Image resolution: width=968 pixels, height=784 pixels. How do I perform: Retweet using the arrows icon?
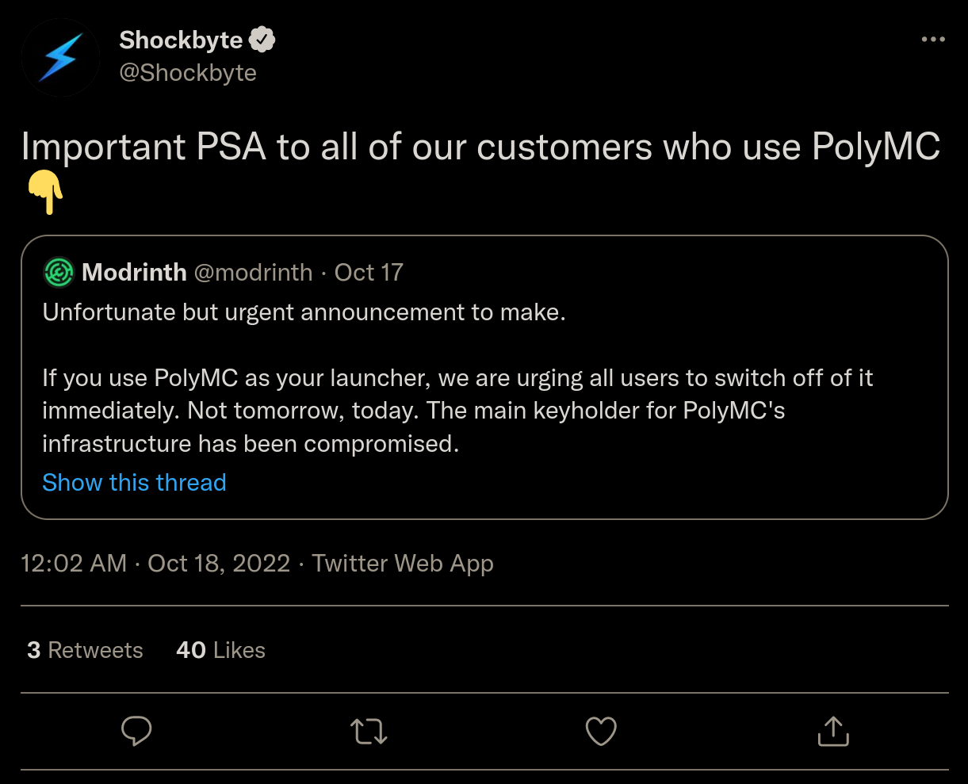(369, 731)
